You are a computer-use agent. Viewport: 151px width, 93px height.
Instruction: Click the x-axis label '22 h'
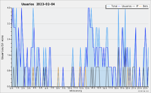click(x=139, y=88)
